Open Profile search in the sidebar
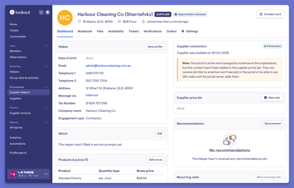This screenshot has height=188, width=294. [x=18, y=153]
